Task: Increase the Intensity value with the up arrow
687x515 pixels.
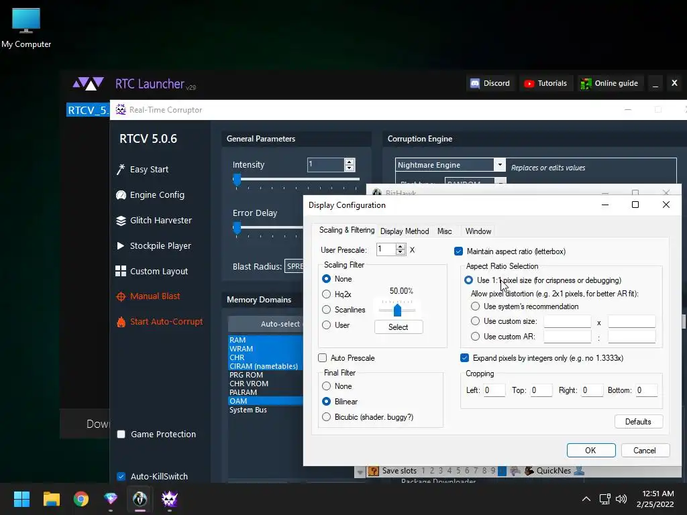Action: pyautogui.click(x=349, y=162)
